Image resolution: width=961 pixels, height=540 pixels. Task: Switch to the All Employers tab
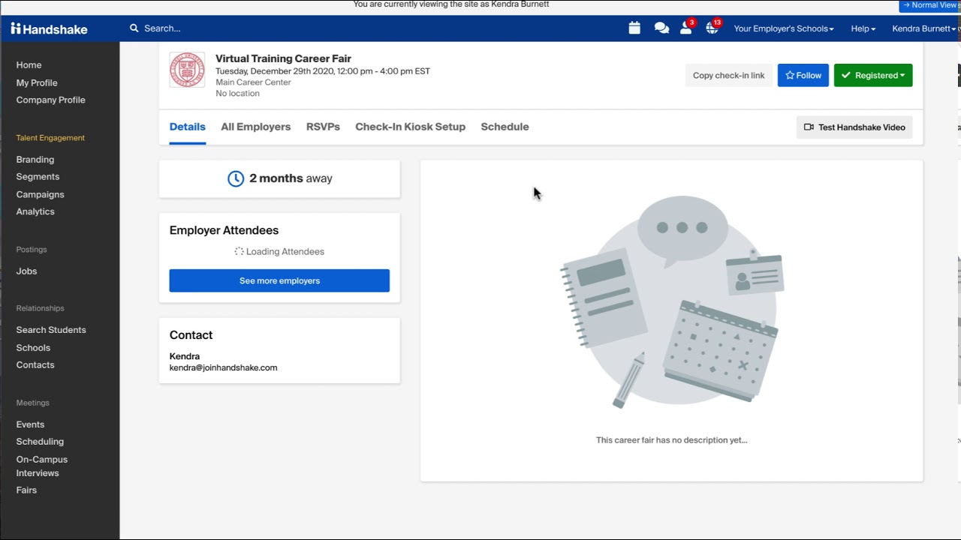(255, 127)
